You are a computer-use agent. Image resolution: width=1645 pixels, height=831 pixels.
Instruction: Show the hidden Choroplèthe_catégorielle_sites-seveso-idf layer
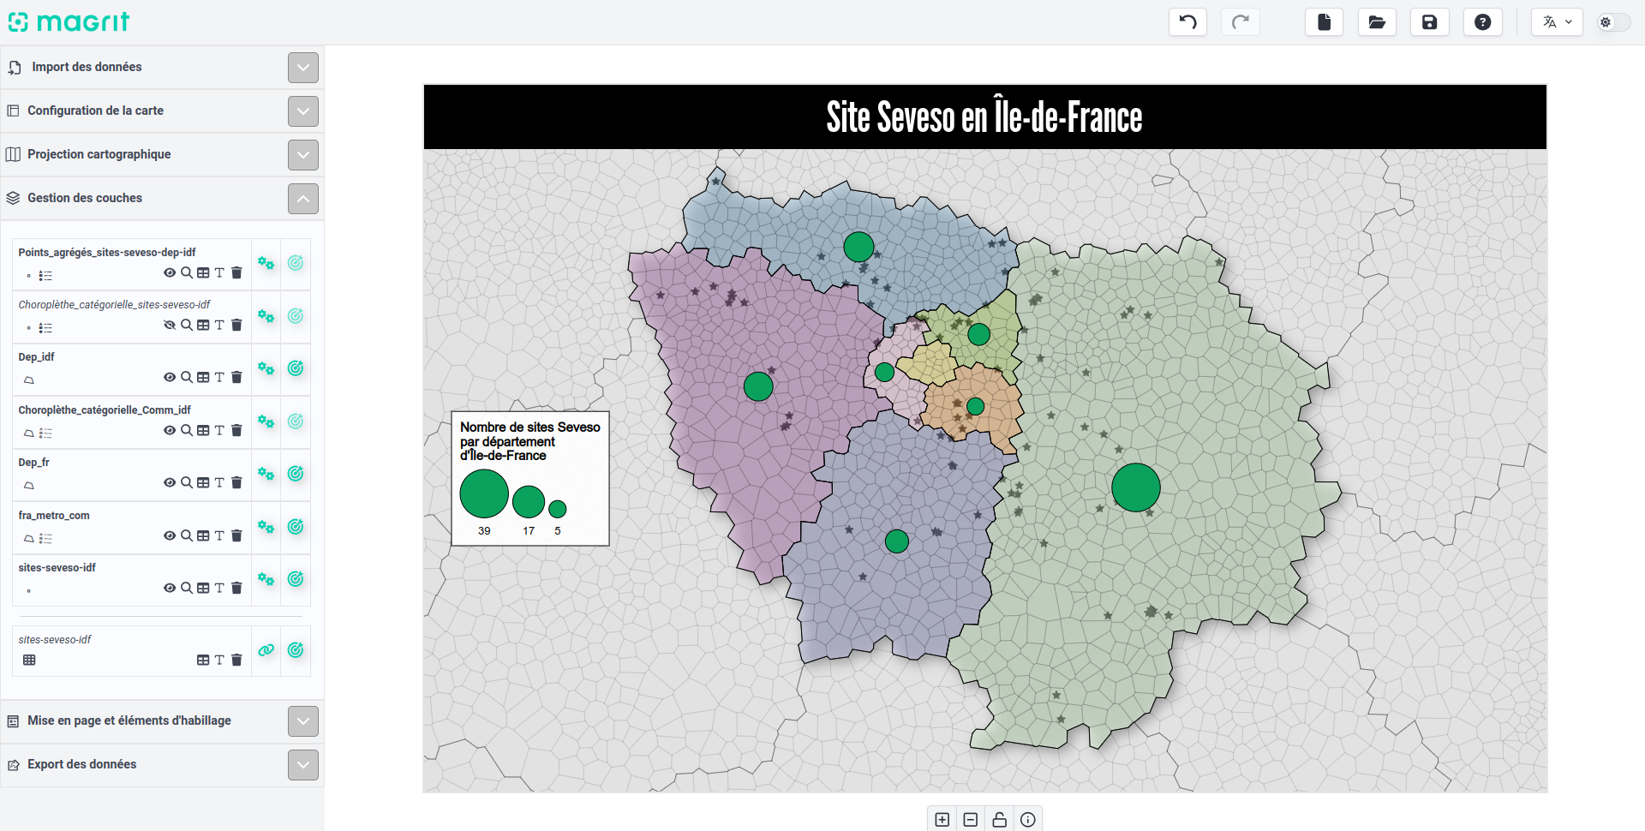(170, 326)
